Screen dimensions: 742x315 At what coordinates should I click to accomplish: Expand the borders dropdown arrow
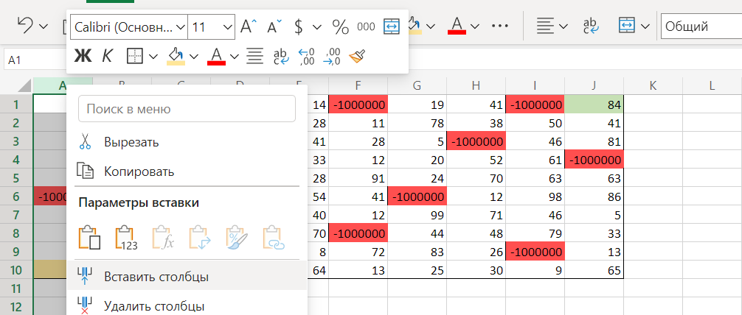point(153,55)
